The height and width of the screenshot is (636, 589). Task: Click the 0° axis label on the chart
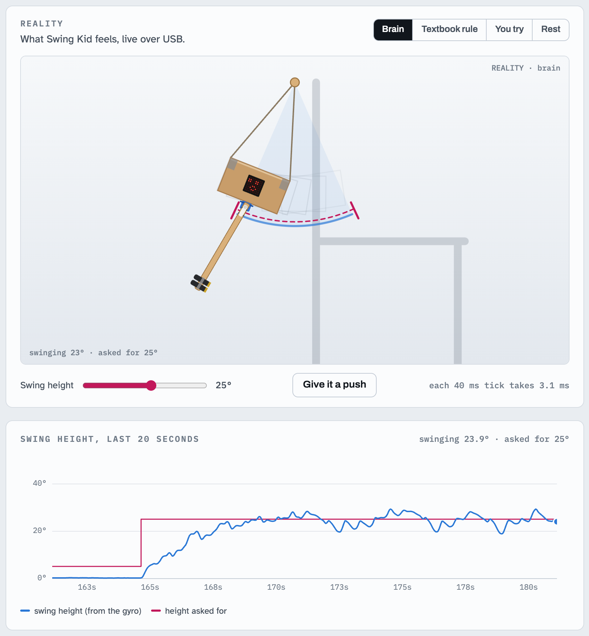pyautogui.click(x=42, y=578)
